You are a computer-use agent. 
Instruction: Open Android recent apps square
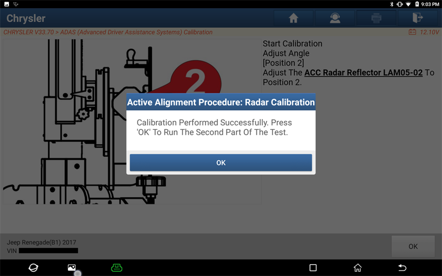point(313,268)
